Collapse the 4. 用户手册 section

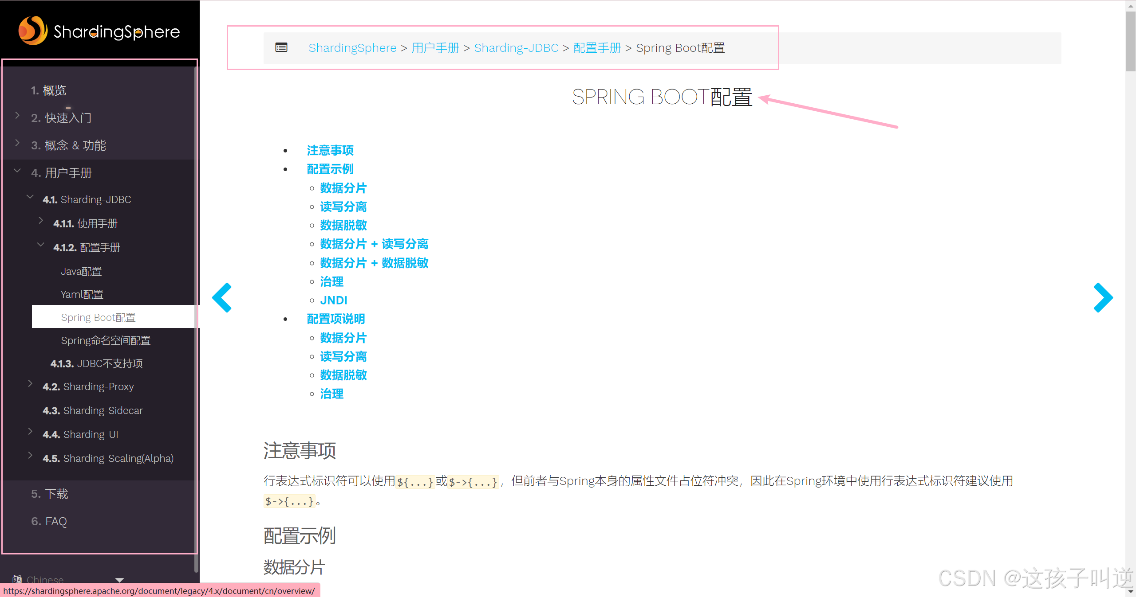tap(17, 171)
